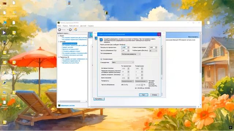Viewport: 234px width, 131px height.
Task: Open the vertical polarity dropdown
Action: point(141,81)
